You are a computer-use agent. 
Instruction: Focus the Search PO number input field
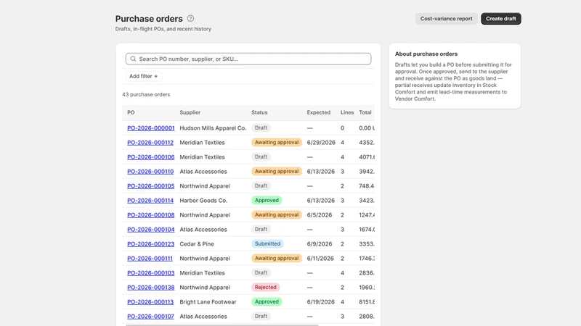(248, 59)
